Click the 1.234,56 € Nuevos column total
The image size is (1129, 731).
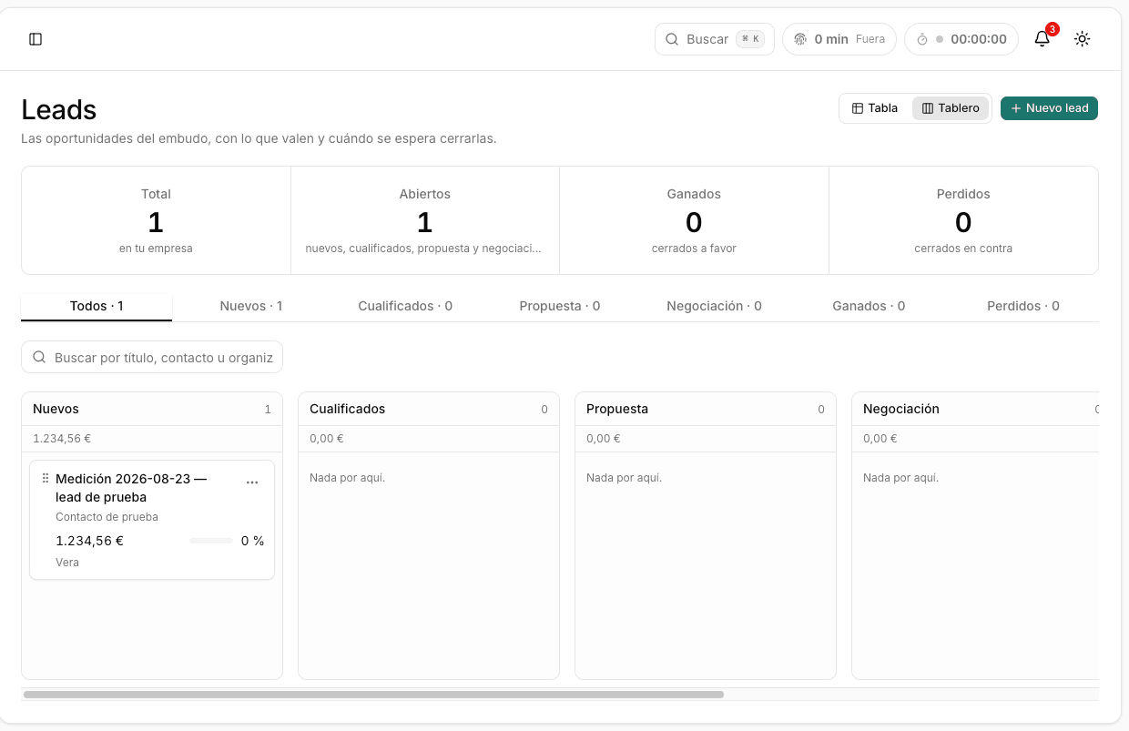pos(62,439)
